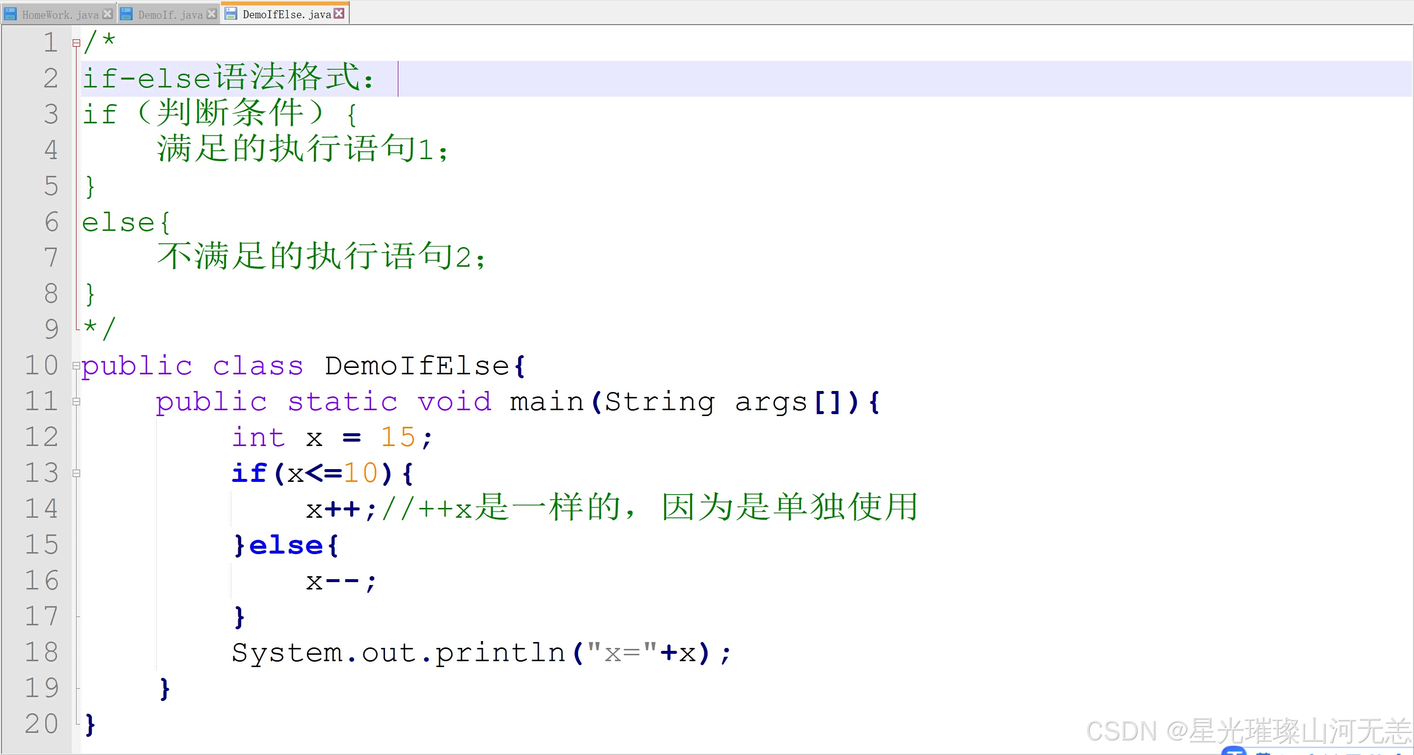Close the HomeWork.java tab
This screenshot has width=1414, height=755.
(x=108, y=14)
